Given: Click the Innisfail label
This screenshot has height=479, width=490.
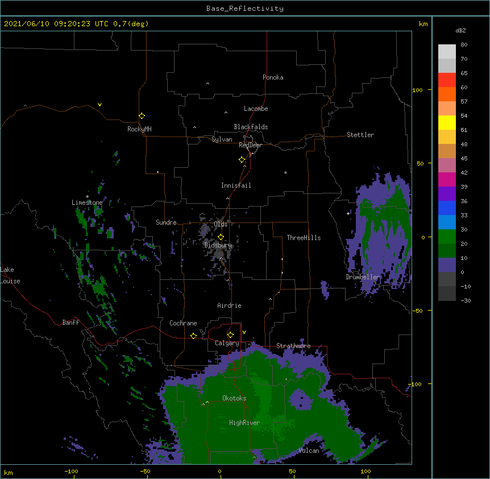Looking at the screenshot, I should point(236,185).
